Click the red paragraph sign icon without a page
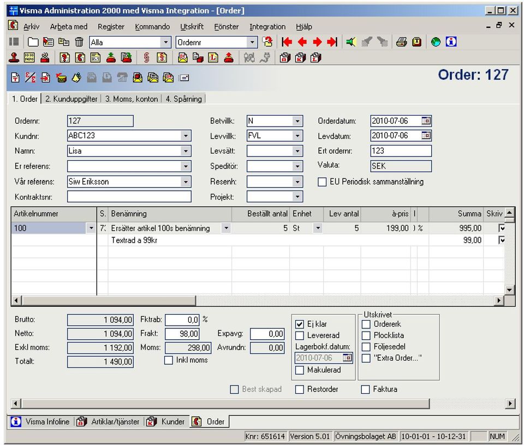 [x=146, y=58]
